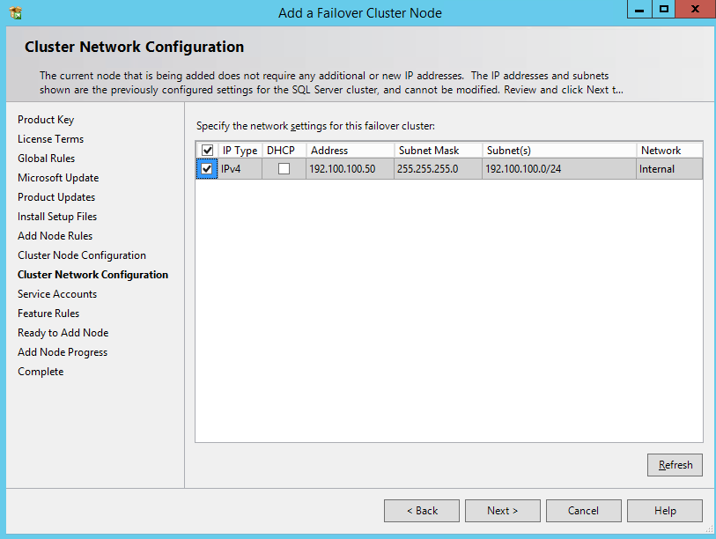The width and height of the screenshot is (716, 539).
Task: Uncheck the IPv4 row checkbox
Action: tap(207, 169)
